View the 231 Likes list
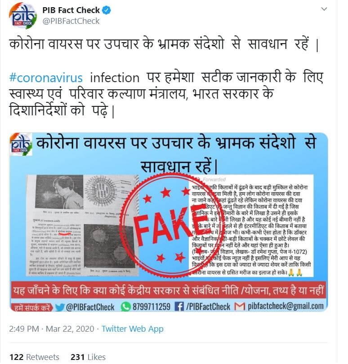The height and width of the screenshot is (364, 348). (88, 357)
